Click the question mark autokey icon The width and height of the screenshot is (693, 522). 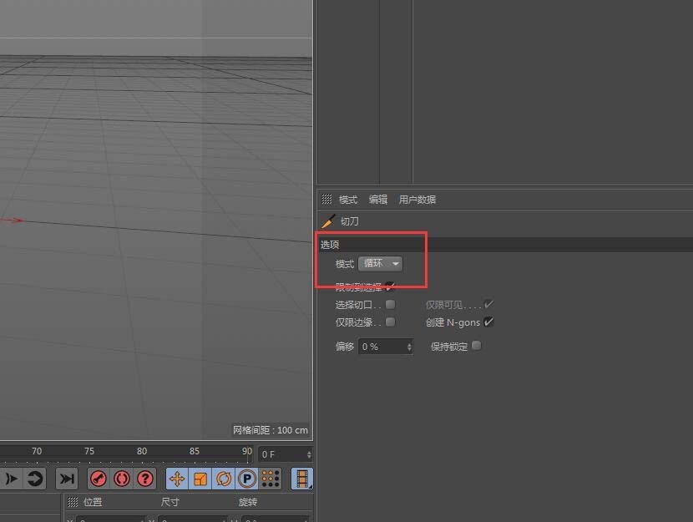pyautogui.click(x=144, y=479)
